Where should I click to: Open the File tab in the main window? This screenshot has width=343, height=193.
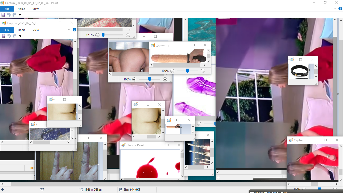point(7,9)
